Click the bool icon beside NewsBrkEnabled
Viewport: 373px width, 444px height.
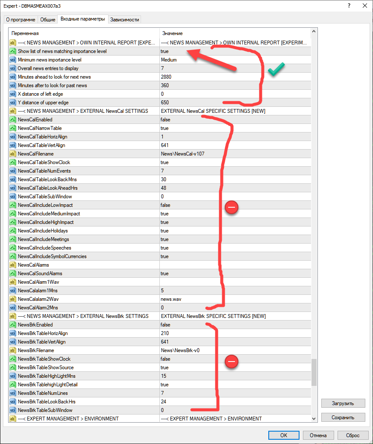(x=12, y=325)
